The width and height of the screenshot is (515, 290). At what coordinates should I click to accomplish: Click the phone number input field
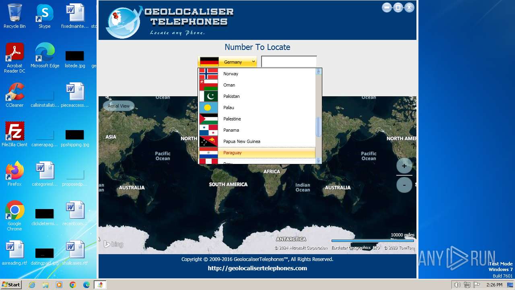[x=289, y=62]
